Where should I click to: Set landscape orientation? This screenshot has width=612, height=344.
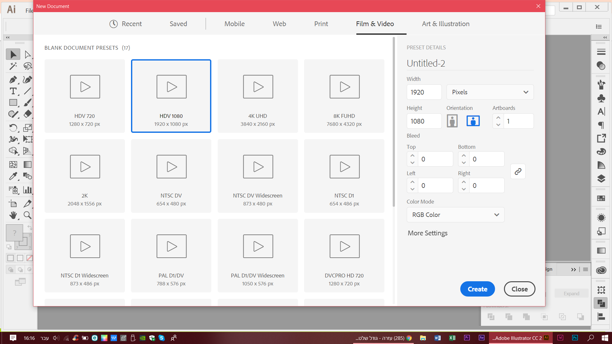pyautogui.click(x=473, y=121)
